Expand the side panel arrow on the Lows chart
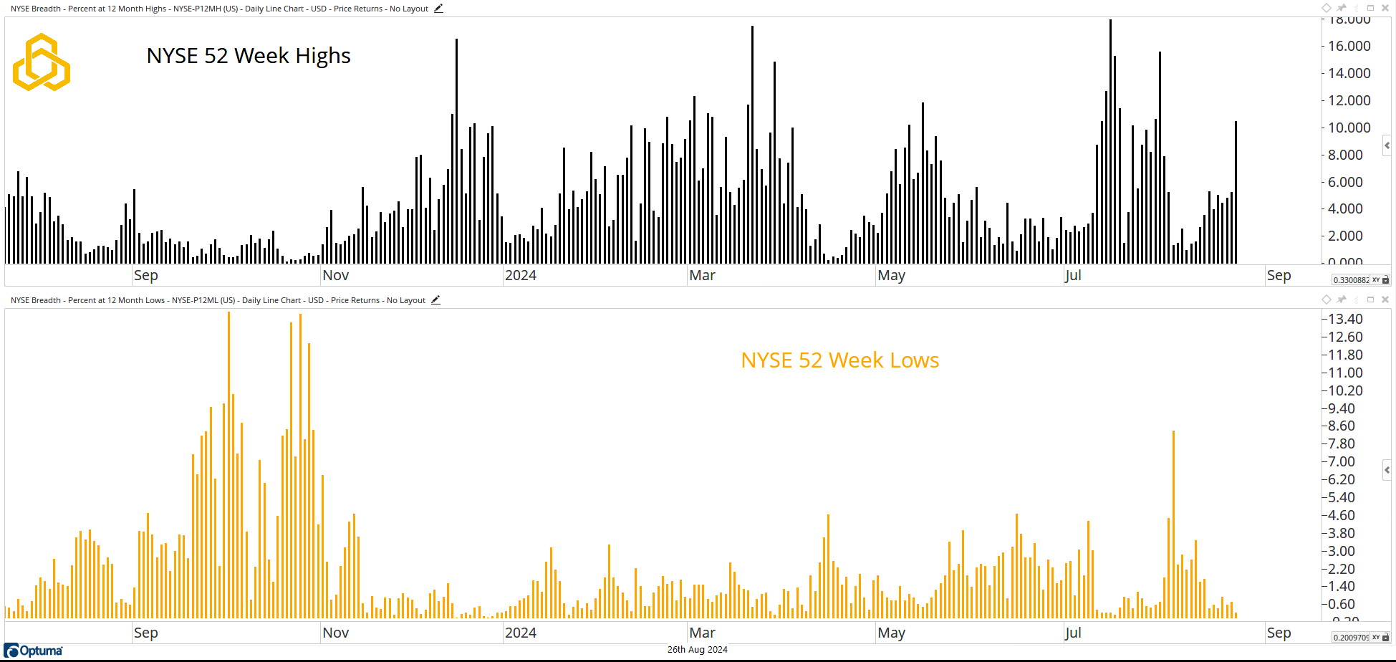This screenshot has height=662, width=1396. 1387,470
